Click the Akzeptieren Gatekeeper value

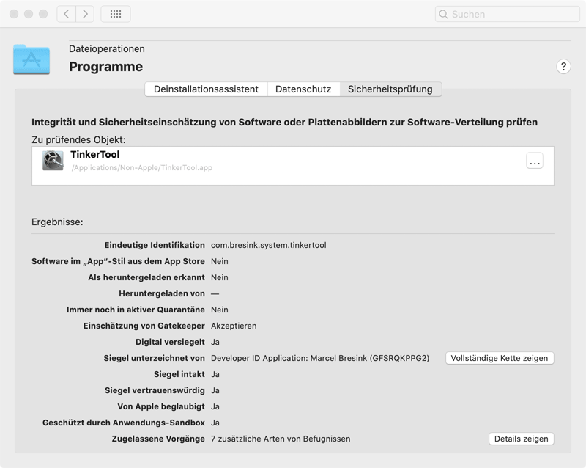234,326
